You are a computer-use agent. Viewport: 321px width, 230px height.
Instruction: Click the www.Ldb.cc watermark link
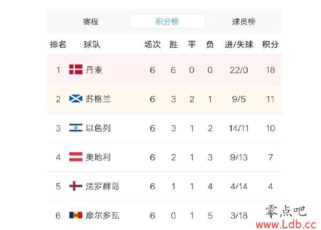tap(286, 225)
